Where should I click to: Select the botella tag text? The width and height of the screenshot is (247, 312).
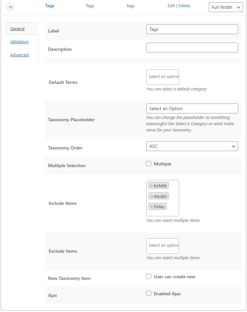tap(160, 185)
